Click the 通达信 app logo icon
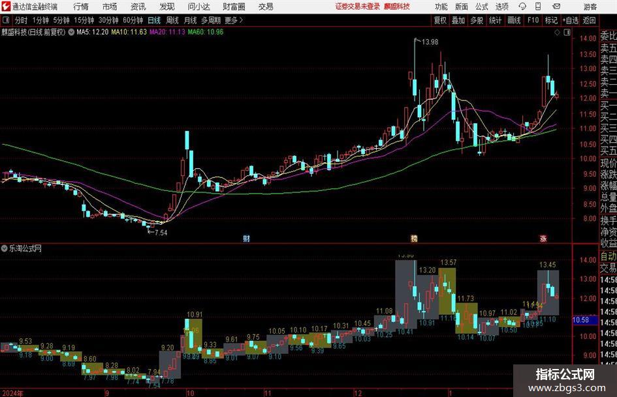 point(5,7)
